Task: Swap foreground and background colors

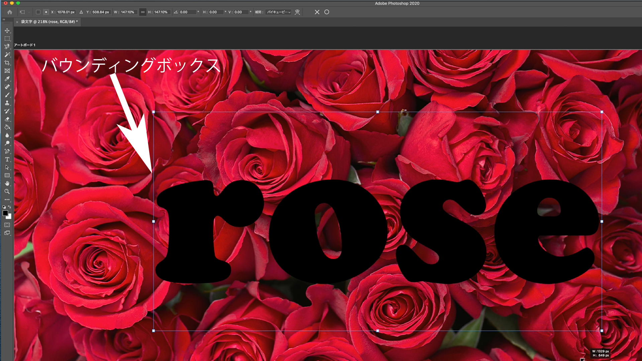Action: click(x=10, y=207)
